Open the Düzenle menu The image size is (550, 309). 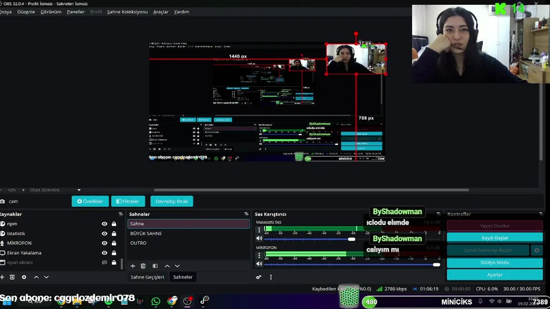26,12
